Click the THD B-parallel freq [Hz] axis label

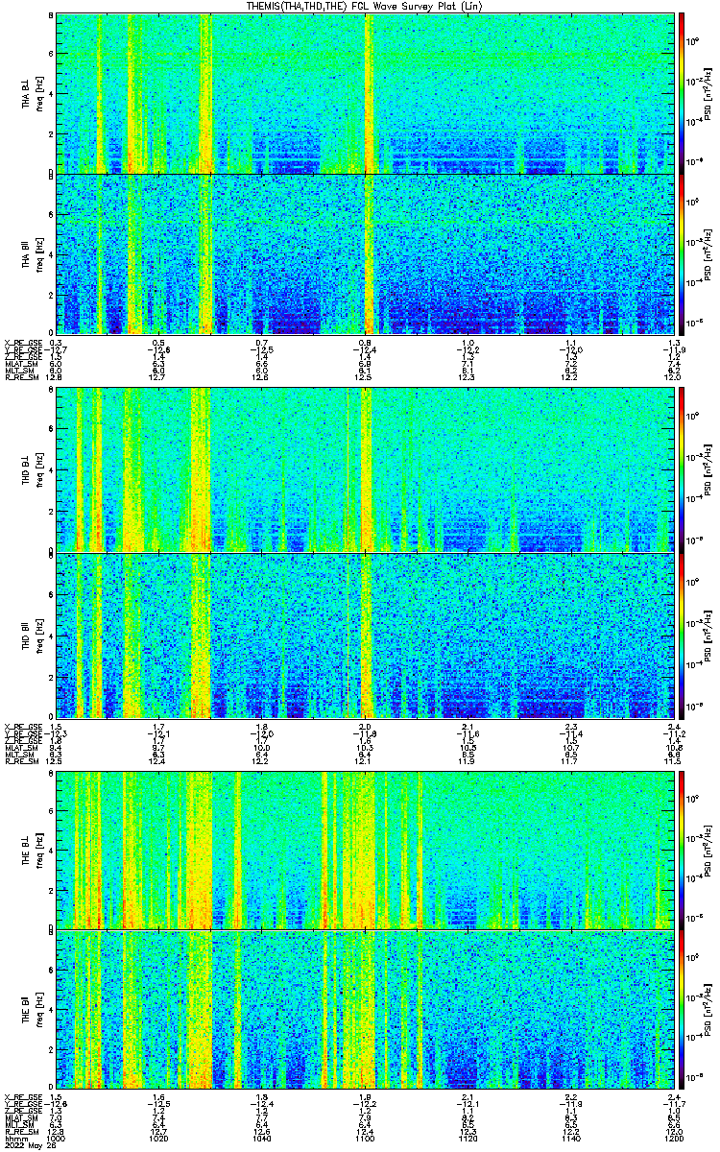pos(38,636)
